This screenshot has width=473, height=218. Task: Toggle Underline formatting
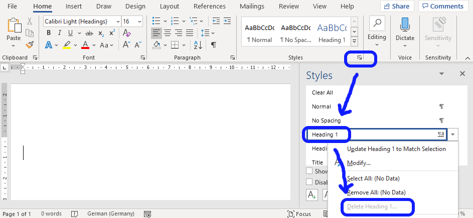[70, 33]
